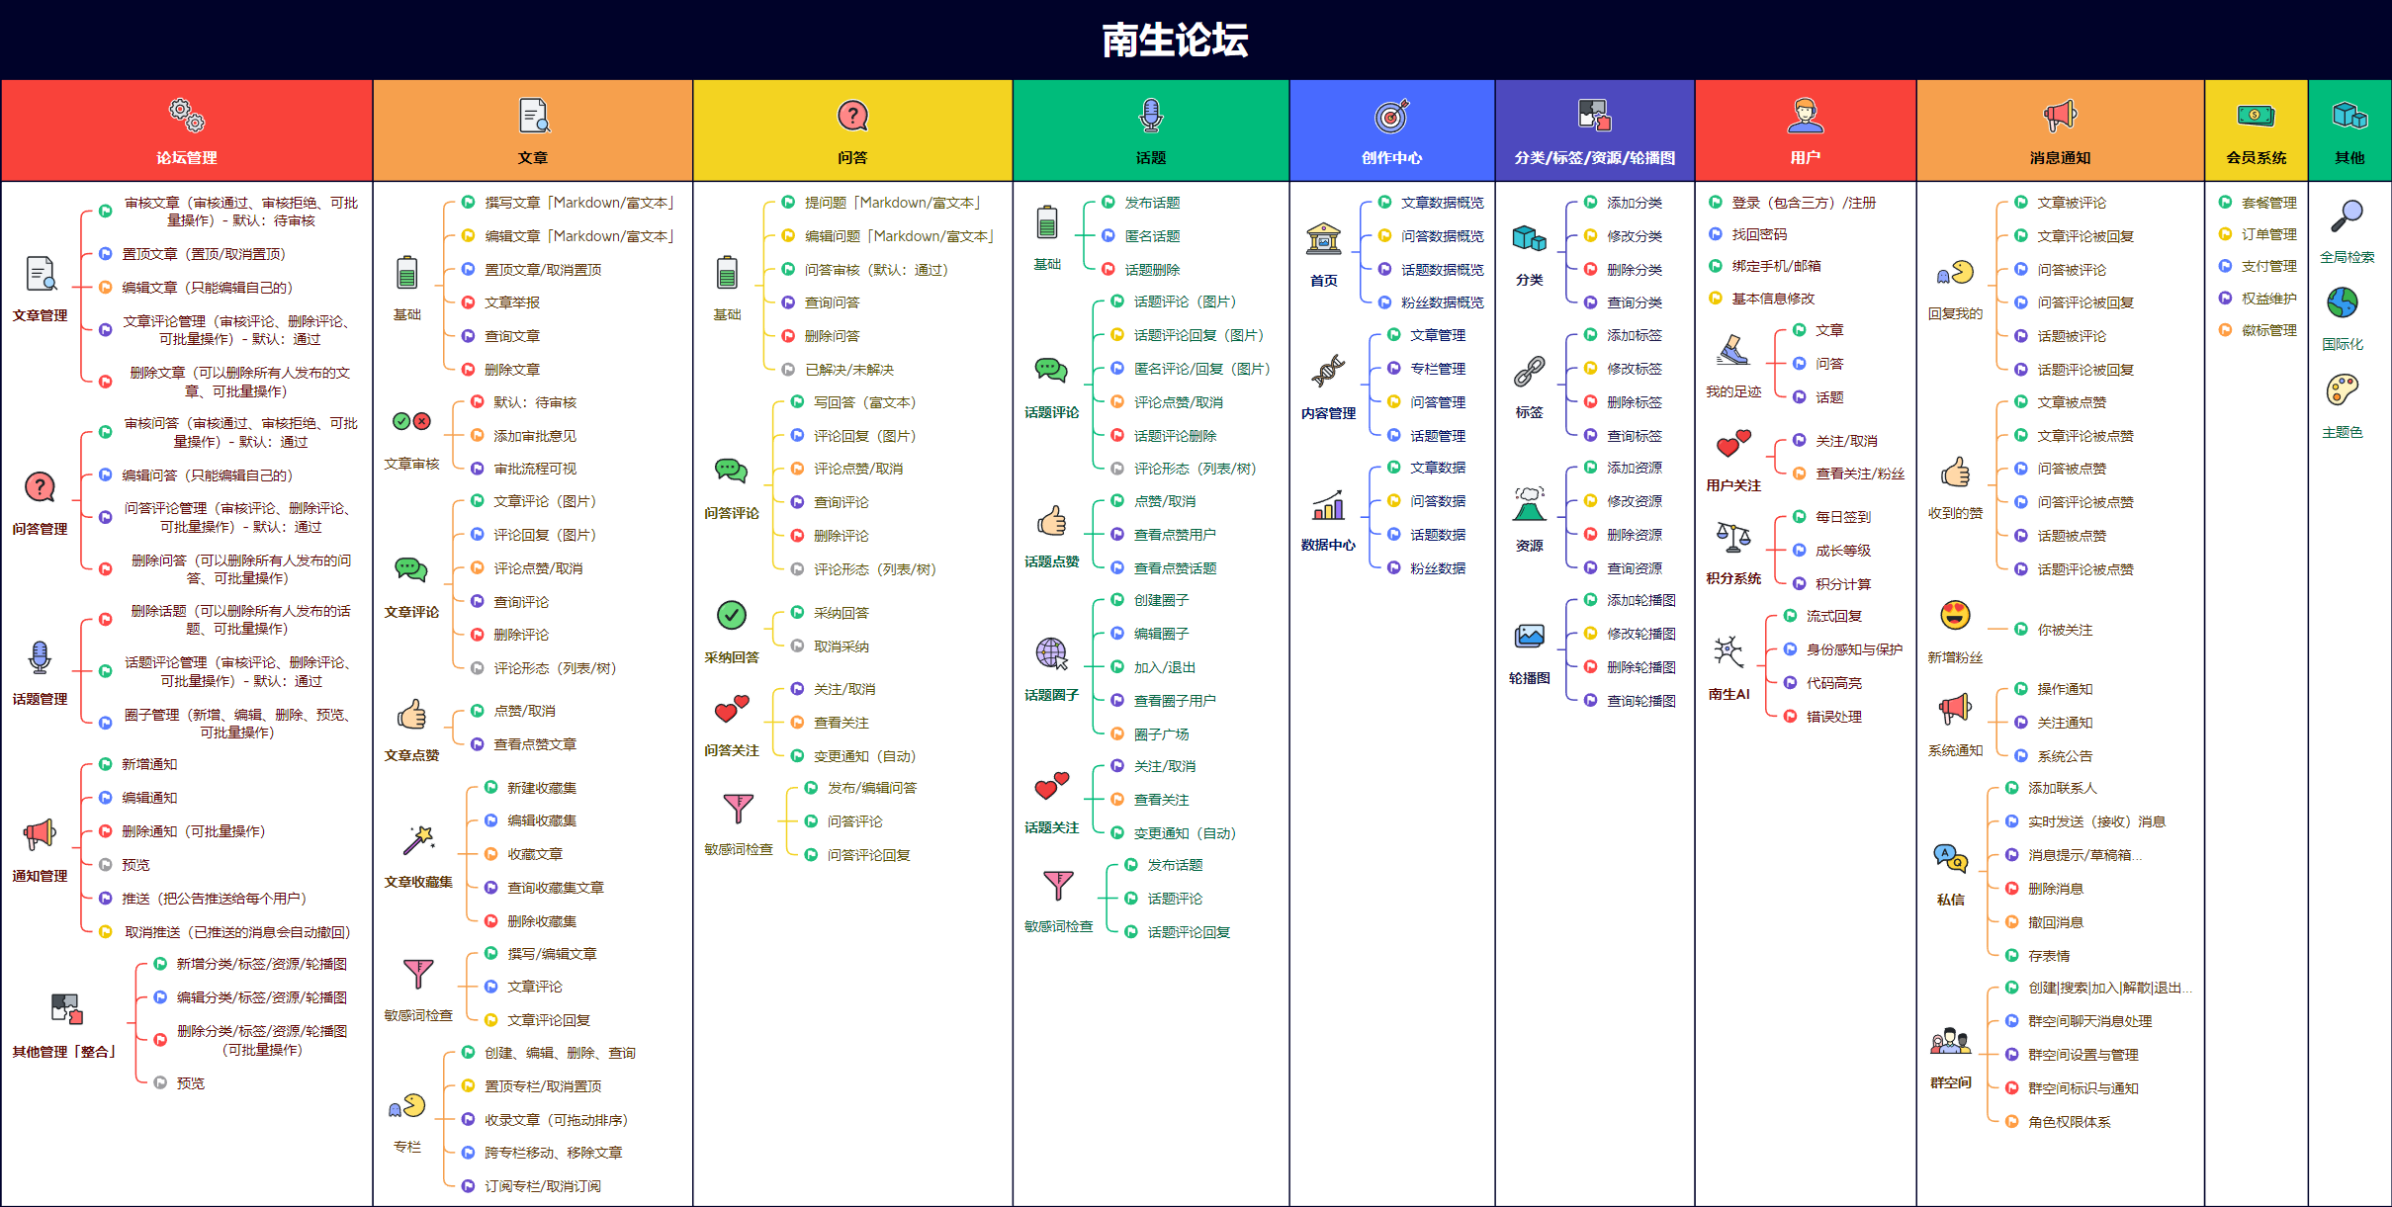Click the magnifier icon for 全局检索
The width and height of the screenshot is (2392, 1207).
(x=2347, y=216)
